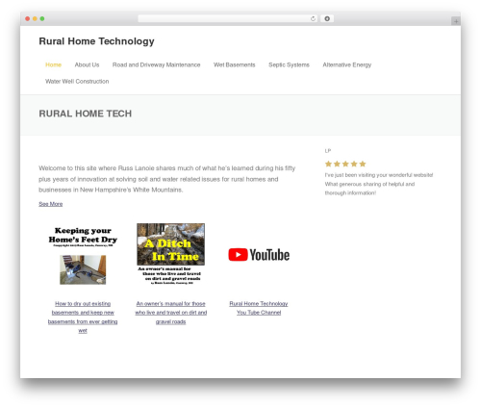Screen dimensions: 481x407
Task: Click the browser reload icon
Action: 313,19
